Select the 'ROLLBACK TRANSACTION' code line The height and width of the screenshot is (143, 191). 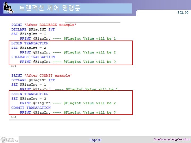pyautogui.click(x=33, y=57)
